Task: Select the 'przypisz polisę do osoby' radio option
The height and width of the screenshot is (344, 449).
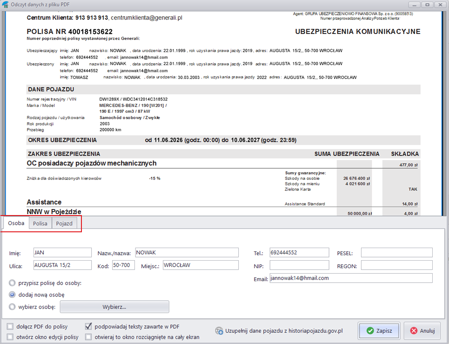Action: 12,283
